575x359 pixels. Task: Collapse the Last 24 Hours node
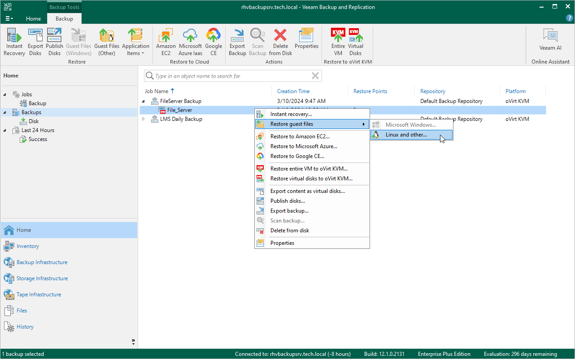point(5,130)
